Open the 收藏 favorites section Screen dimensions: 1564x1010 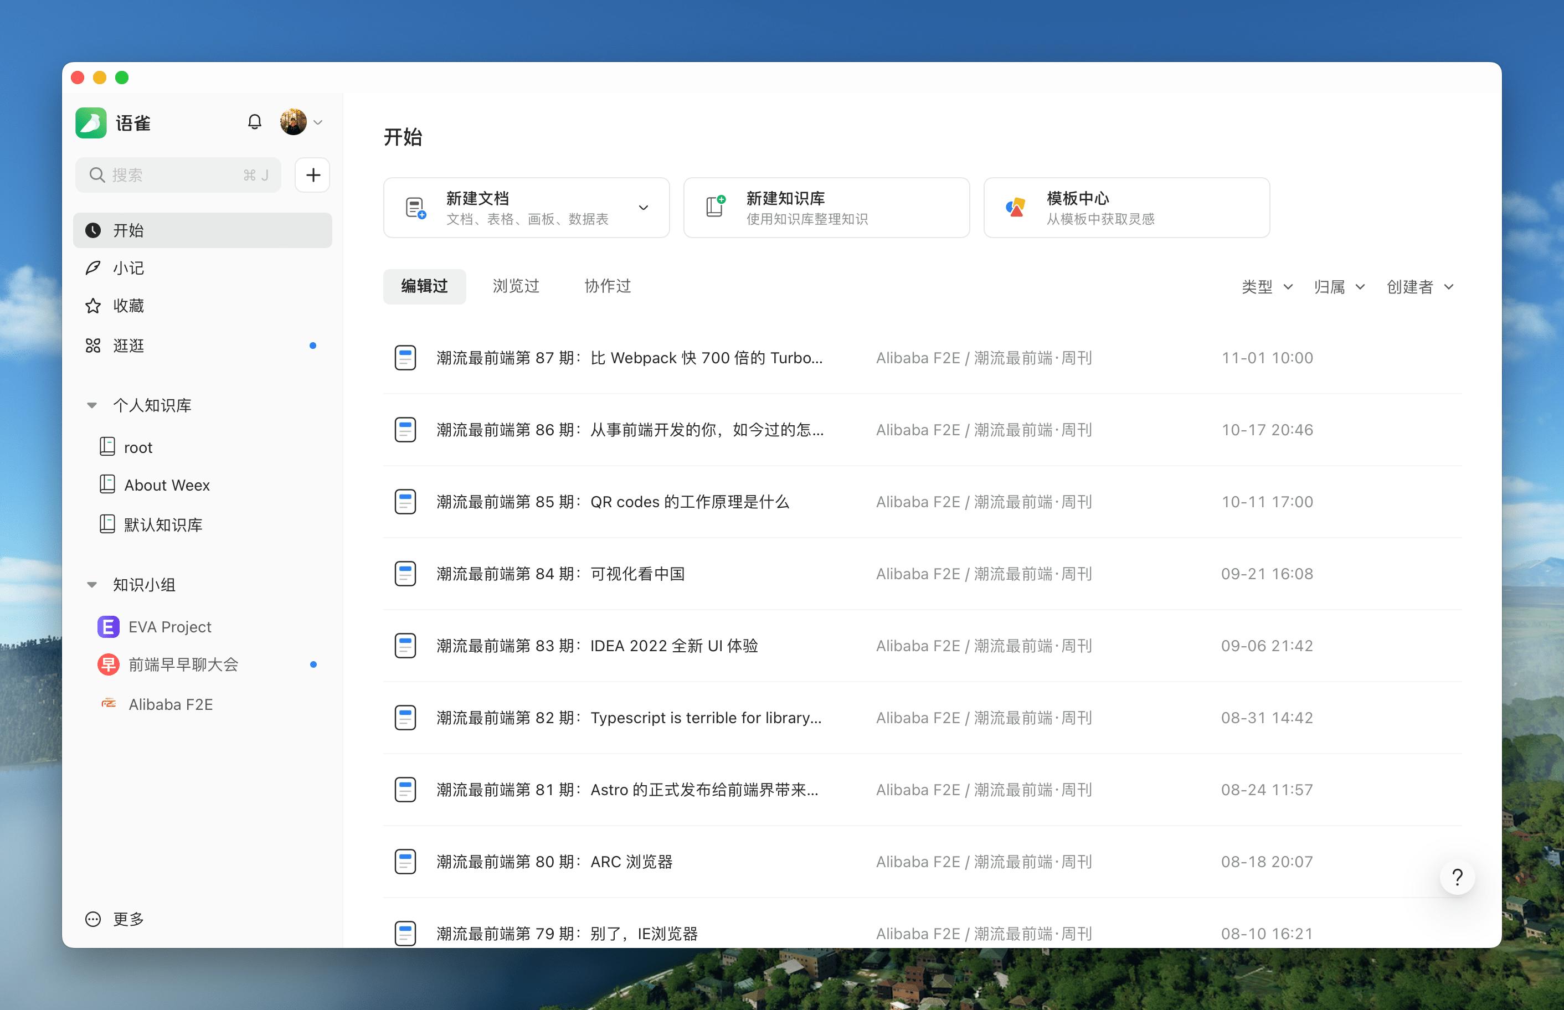point(128,306)
